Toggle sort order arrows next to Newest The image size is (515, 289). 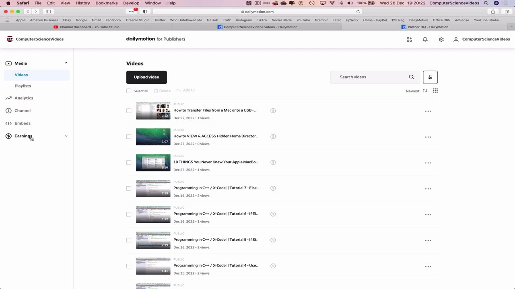coord(425,91)
